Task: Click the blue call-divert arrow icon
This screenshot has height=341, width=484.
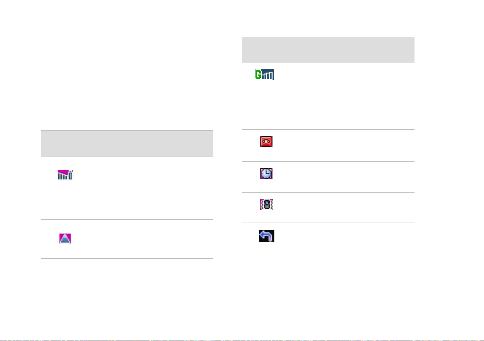Action: point(267,236)
